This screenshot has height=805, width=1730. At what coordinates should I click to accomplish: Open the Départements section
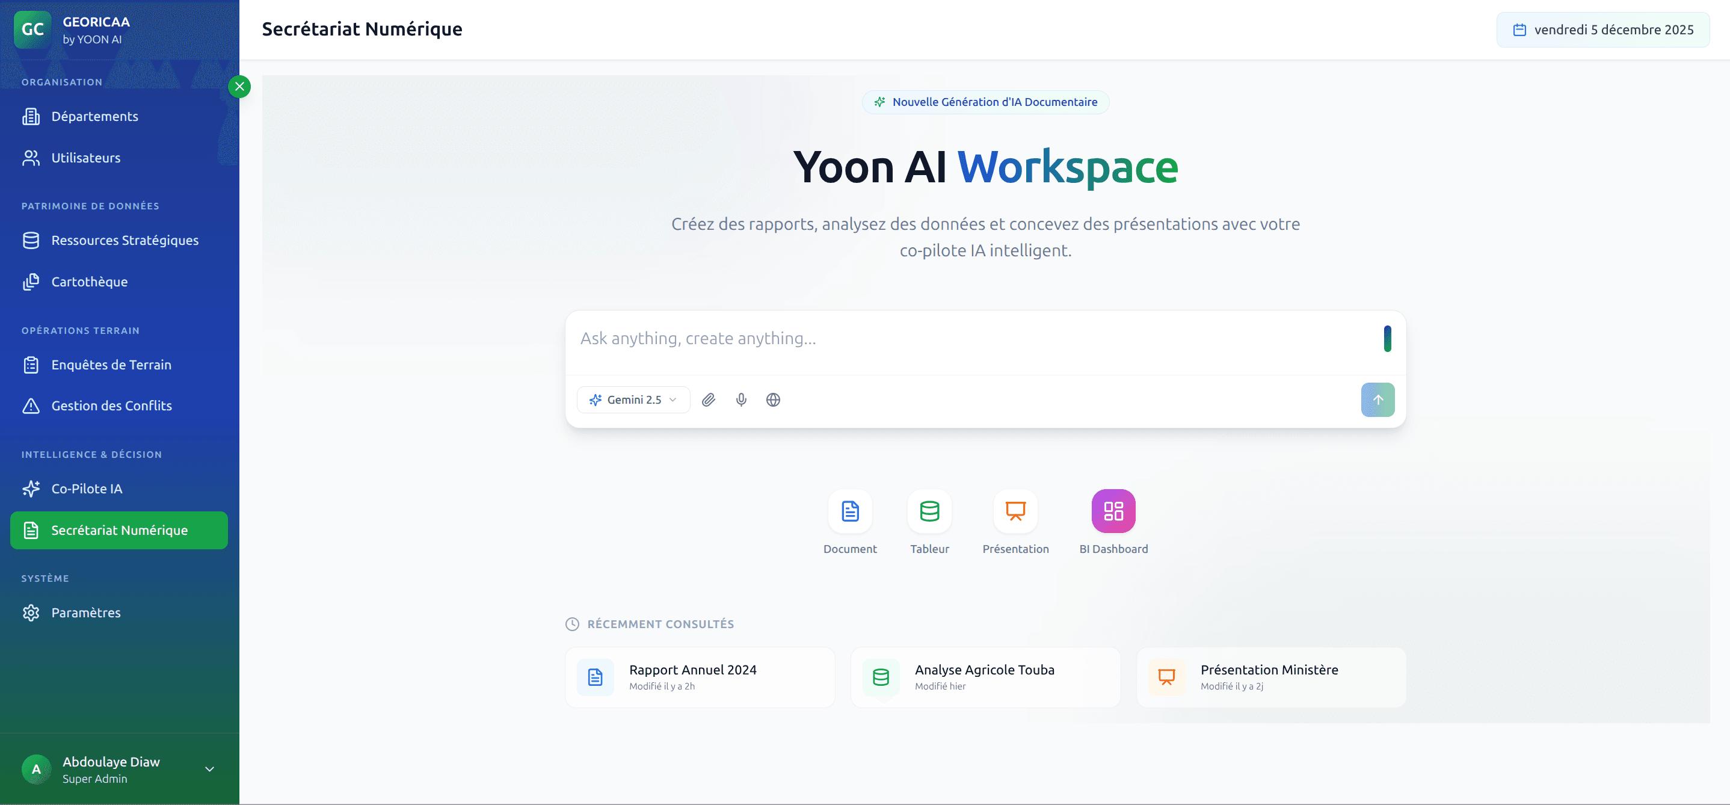(94, 116)
